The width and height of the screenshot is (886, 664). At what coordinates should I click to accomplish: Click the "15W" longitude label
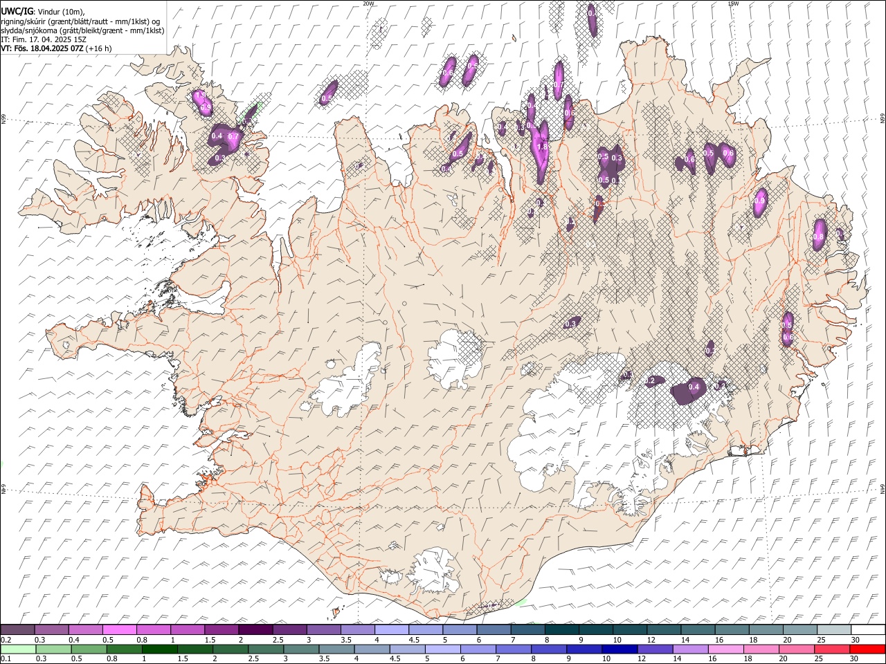point(733,3)
